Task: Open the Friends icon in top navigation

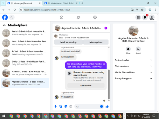Action: pyautogui.click(x=78, y=17)
